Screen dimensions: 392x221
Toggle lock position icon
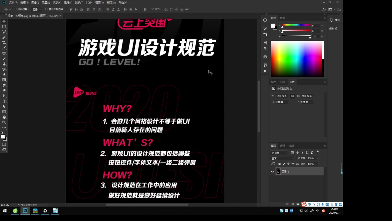[288, 164]
